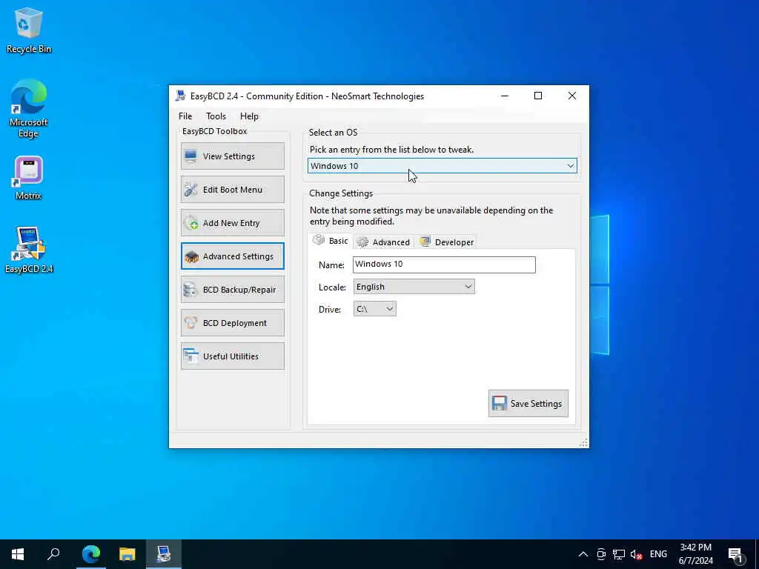Screen dimensions: 759x569
Task: Switch to the Developer tab
Action: click(x=447, y=242)
